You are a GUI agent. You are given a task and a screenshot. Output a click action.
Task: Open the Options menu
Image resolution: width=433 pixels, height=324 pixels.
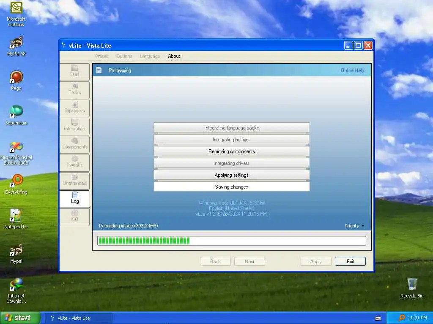point(124,56)
